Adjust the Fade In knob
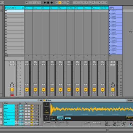Image resolution: width=133 pixels, height=133 pixels. tap(106, 125)
